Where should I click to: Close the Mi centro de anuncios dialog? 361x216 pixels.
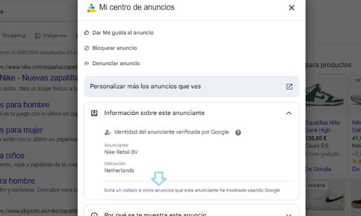(x=292, y=8)
